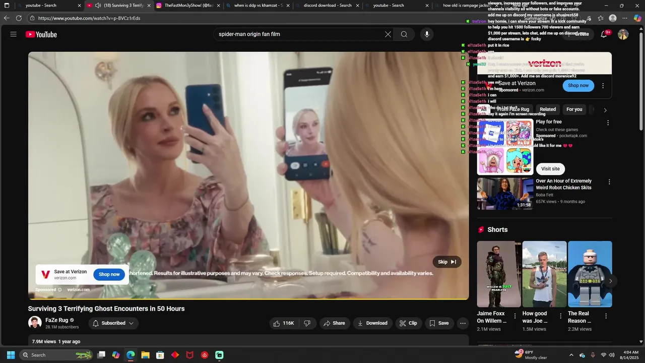Open How good was Joe short thumbnail
Image resolution: width=645 pixels, height=363 pixels.
click(x=544, y=274)
